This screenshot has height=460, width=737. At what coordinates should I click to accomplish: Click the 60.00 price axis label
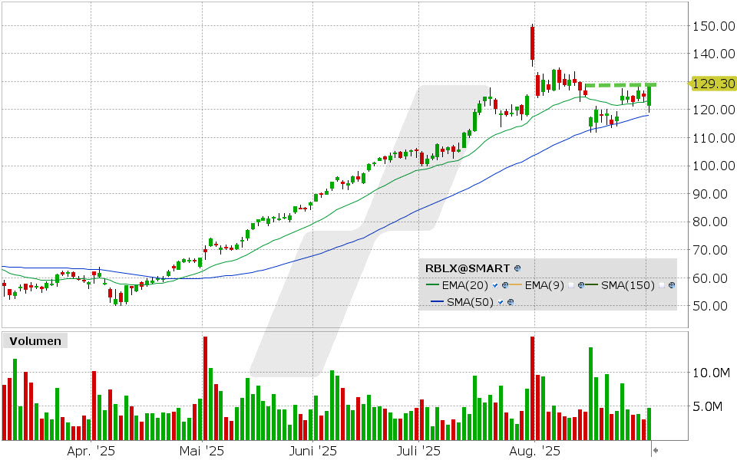coord(709,278)
